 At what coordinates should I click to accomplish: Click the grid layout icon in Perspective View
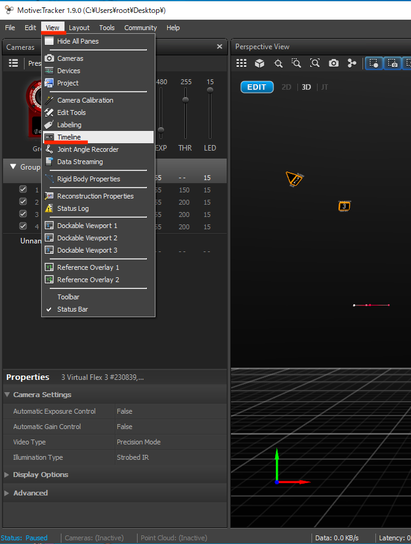pos(241,63)
